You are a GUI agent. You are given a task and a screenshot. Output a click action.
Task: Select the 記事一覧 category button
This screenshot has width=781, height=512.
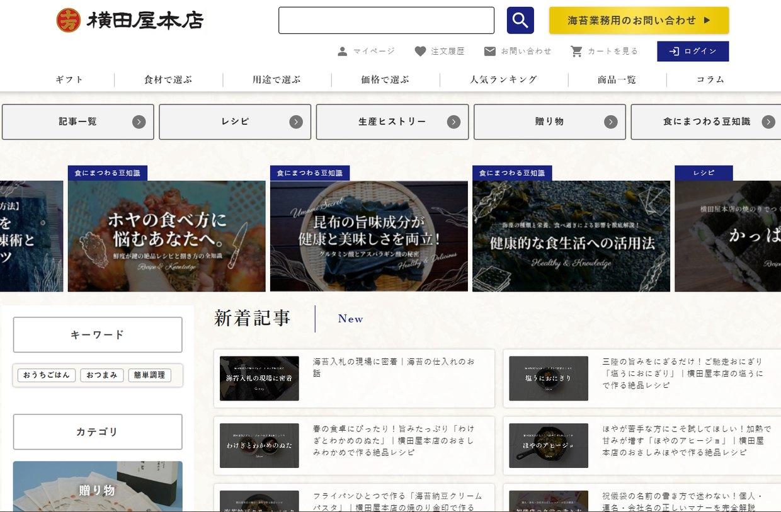[78, 122]
